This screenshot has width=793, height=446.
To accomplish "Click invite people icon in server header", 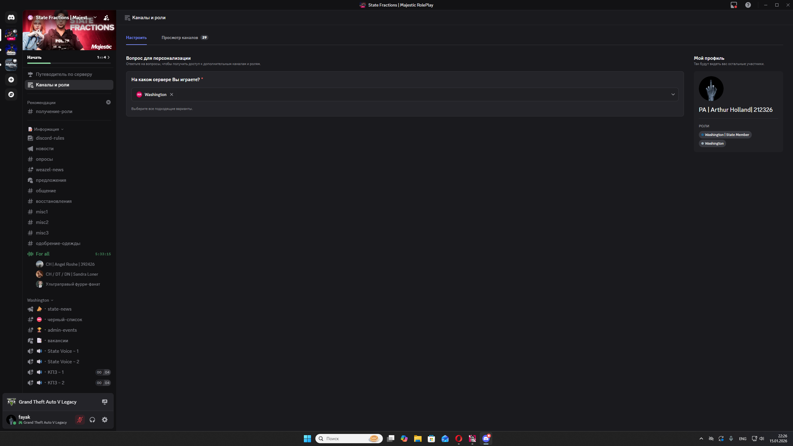I will (106, 18).
